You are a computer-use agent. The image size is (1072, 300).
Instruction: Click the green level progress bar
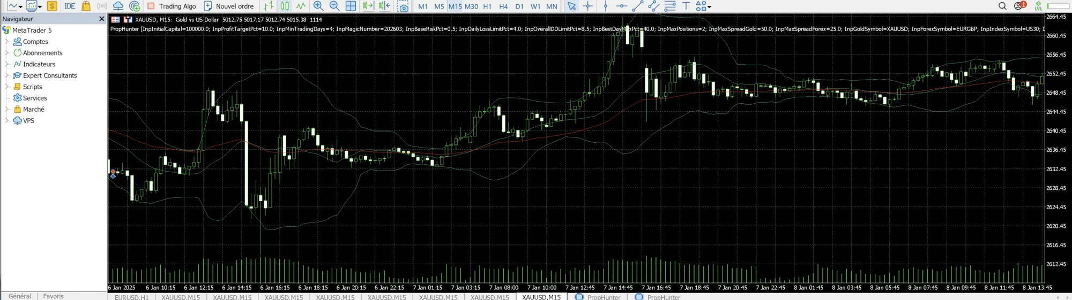1058,6
